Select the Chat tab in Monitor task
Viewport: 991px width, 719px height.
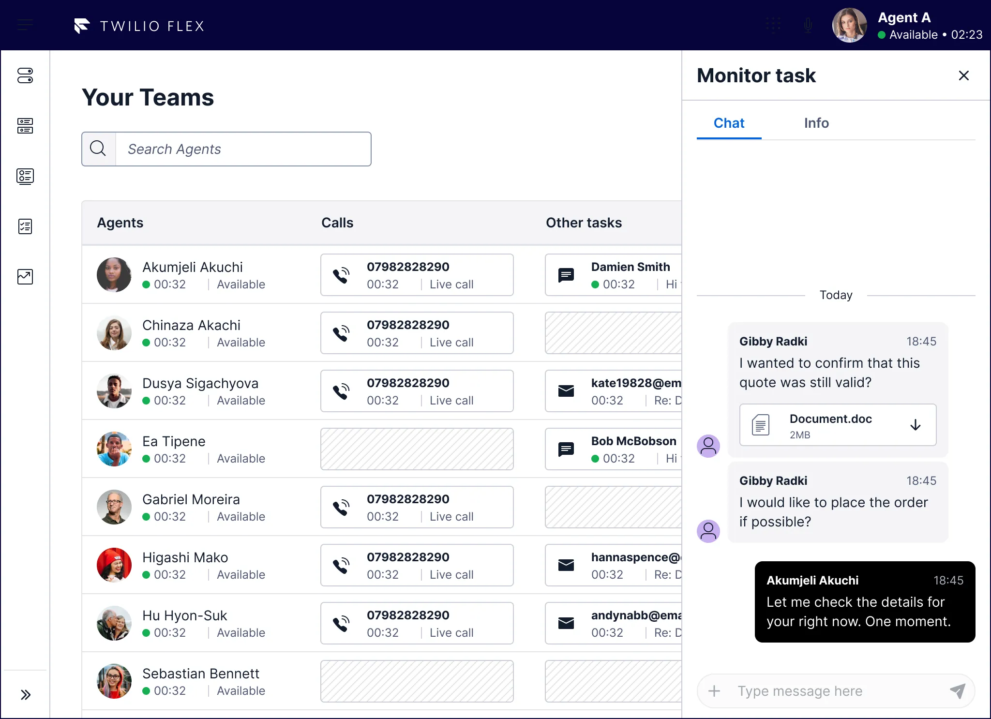point(728,123)
